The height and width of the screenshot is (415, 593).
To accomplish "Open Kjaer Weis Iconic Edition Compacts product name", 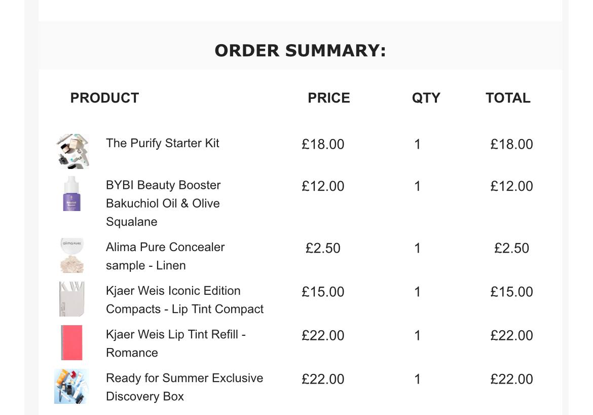I will tap(184, 300).
